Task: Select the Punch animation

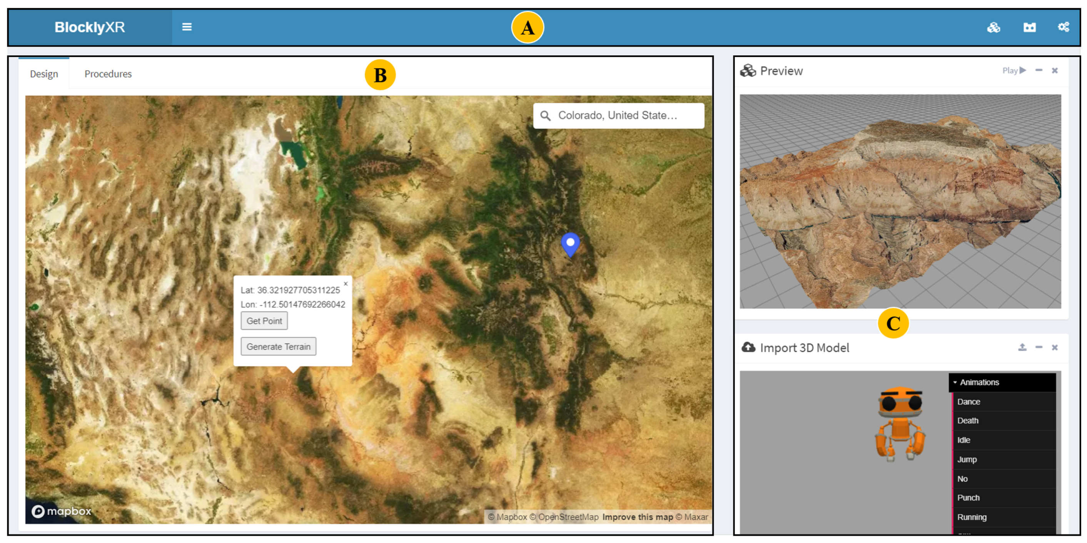Action: pos(968,498)
